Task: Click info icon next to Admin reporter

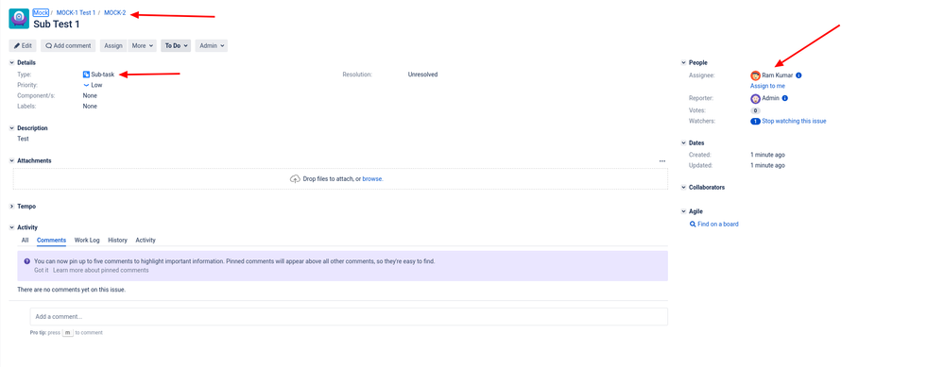Action: click(785, 98)
